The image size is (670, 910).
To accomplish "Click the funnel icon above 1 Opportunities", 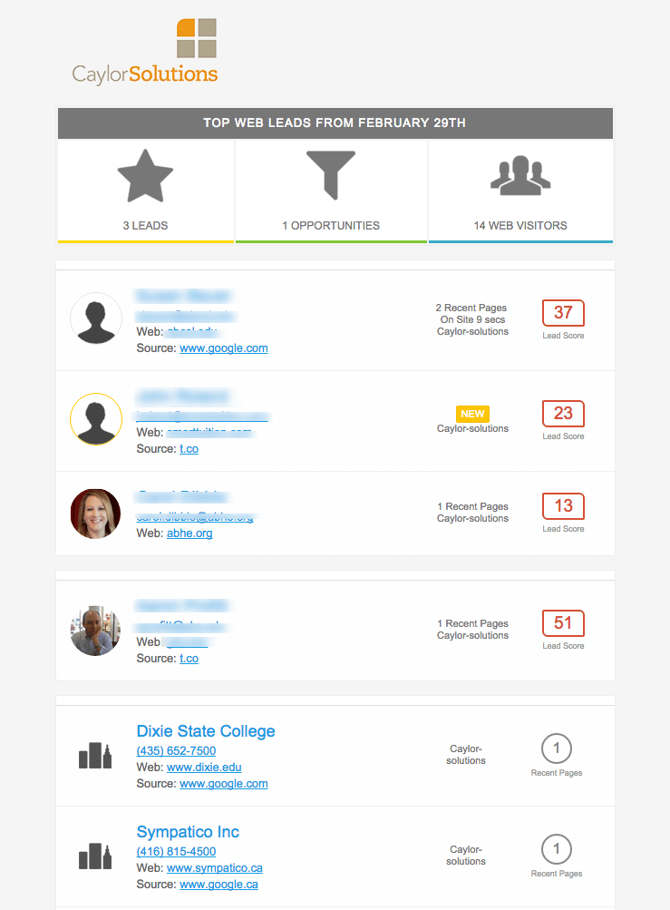I will [x=331, y=175].
